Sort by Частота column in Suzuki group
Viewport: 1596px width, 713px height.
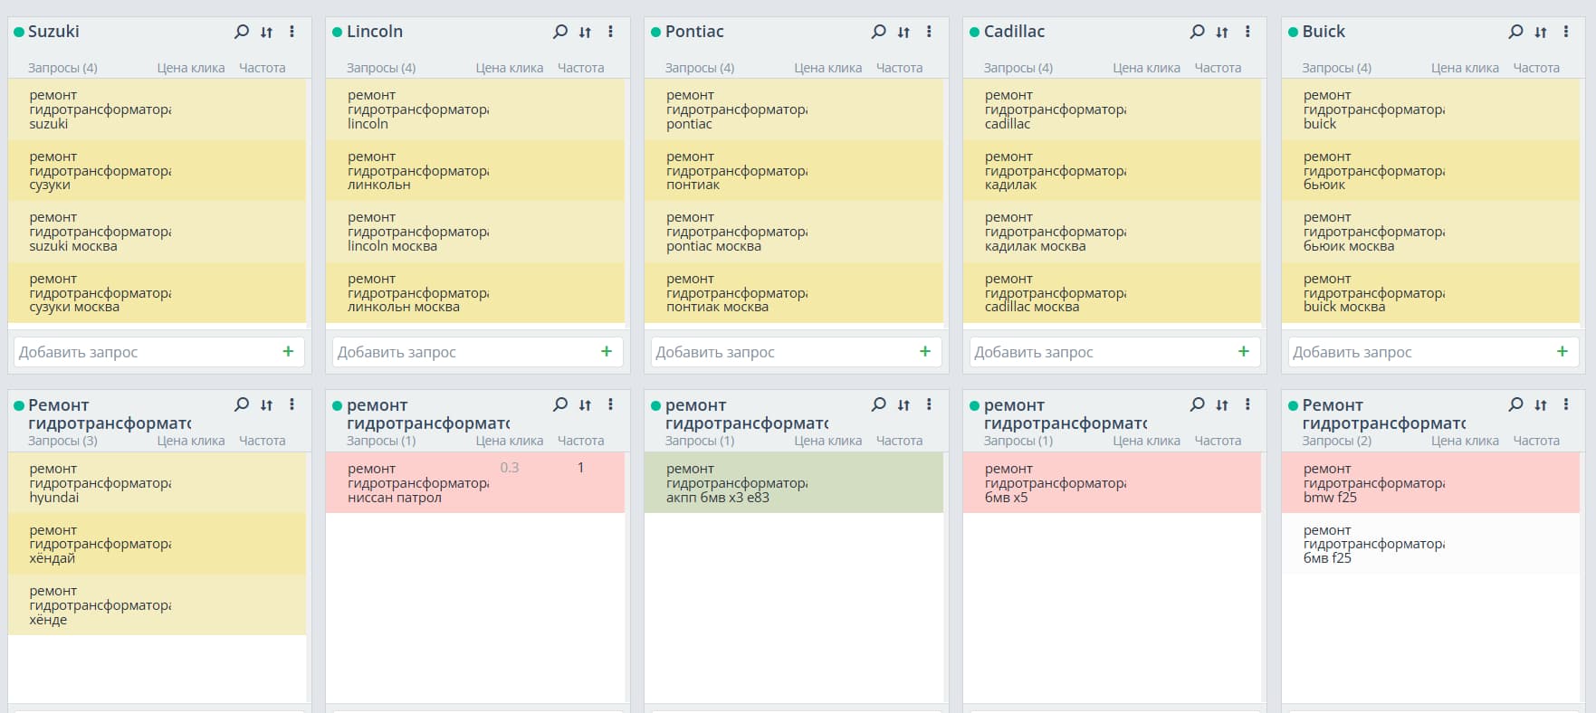click(x=262, y=68)
